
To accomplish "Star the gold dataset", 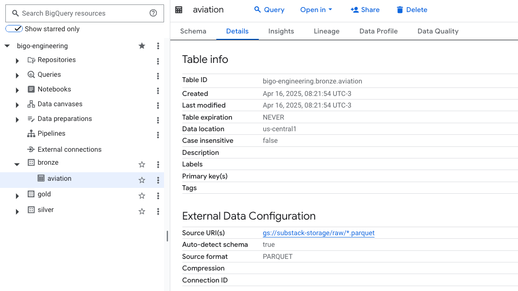I will point(142,195).
